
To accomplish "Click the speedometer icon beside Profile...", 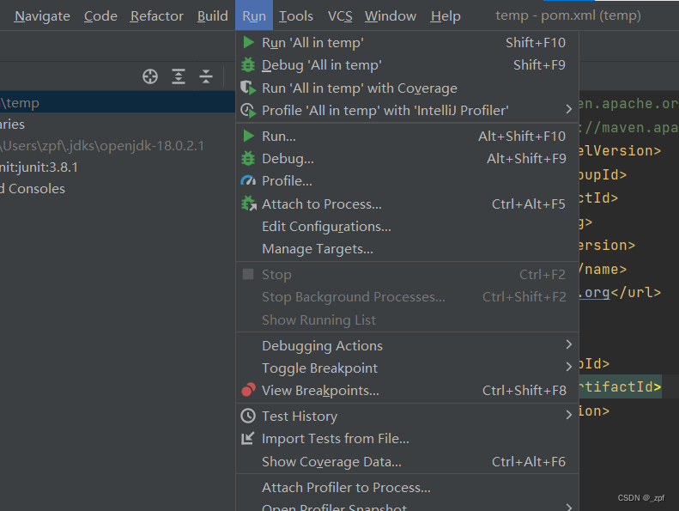I will point(248,180).
